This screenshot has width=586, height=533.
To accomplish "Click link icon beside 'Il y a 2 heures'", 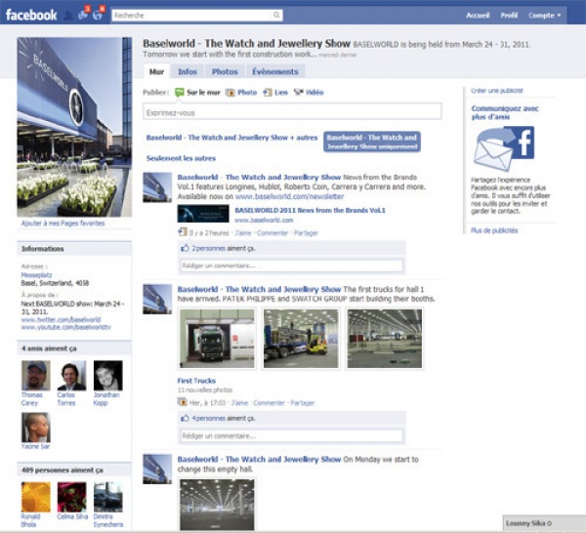I will pos(183,232).
